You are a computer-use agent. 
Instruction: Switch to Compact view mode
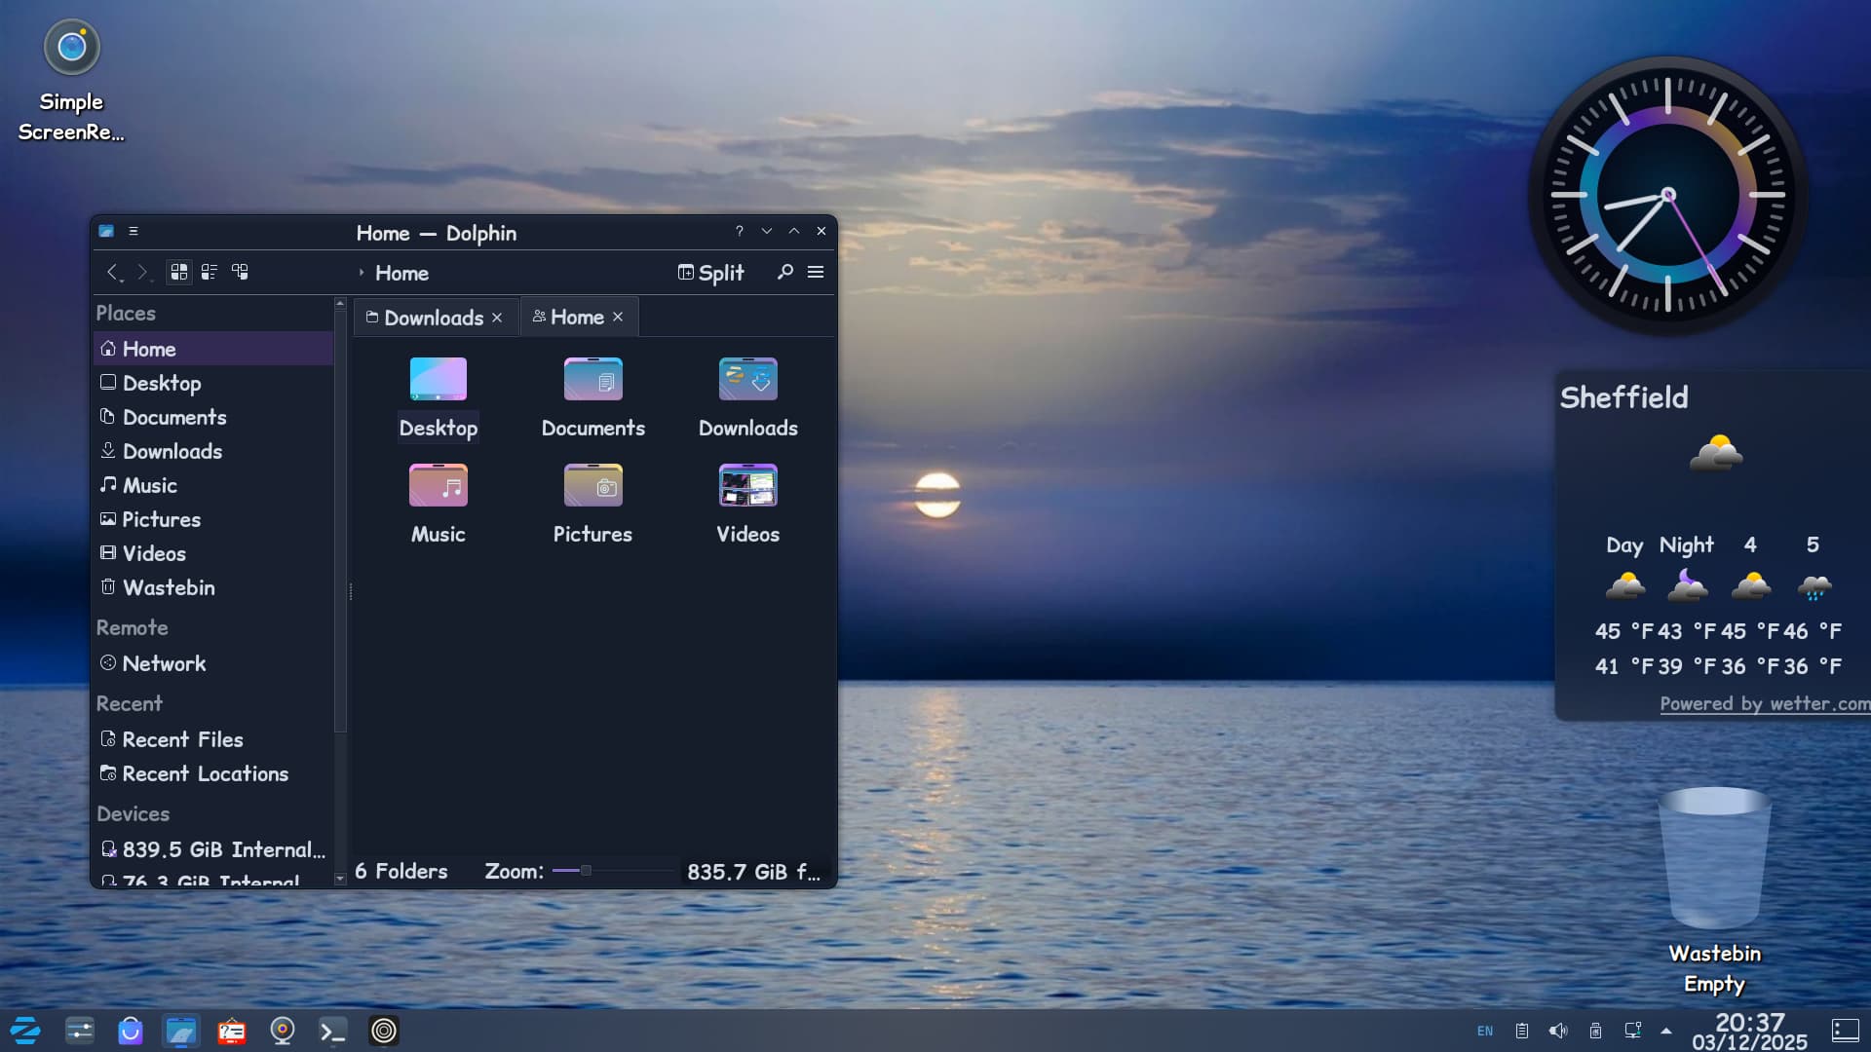coord(209,272)
